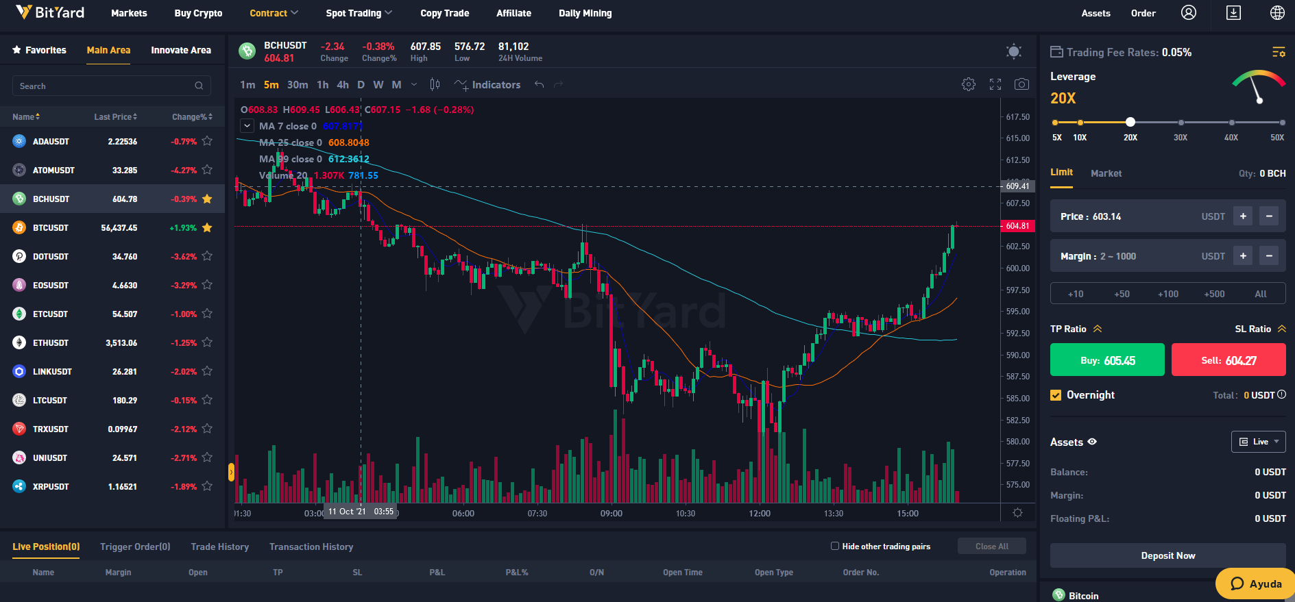
Task: Open the candlestick chart type selector
Action: (435, 84)
